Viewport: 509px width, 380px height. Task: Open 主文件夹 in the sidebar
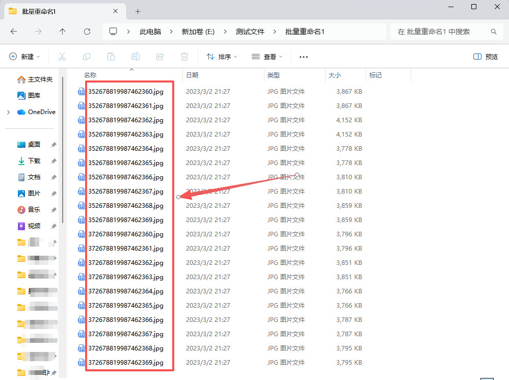35,79
